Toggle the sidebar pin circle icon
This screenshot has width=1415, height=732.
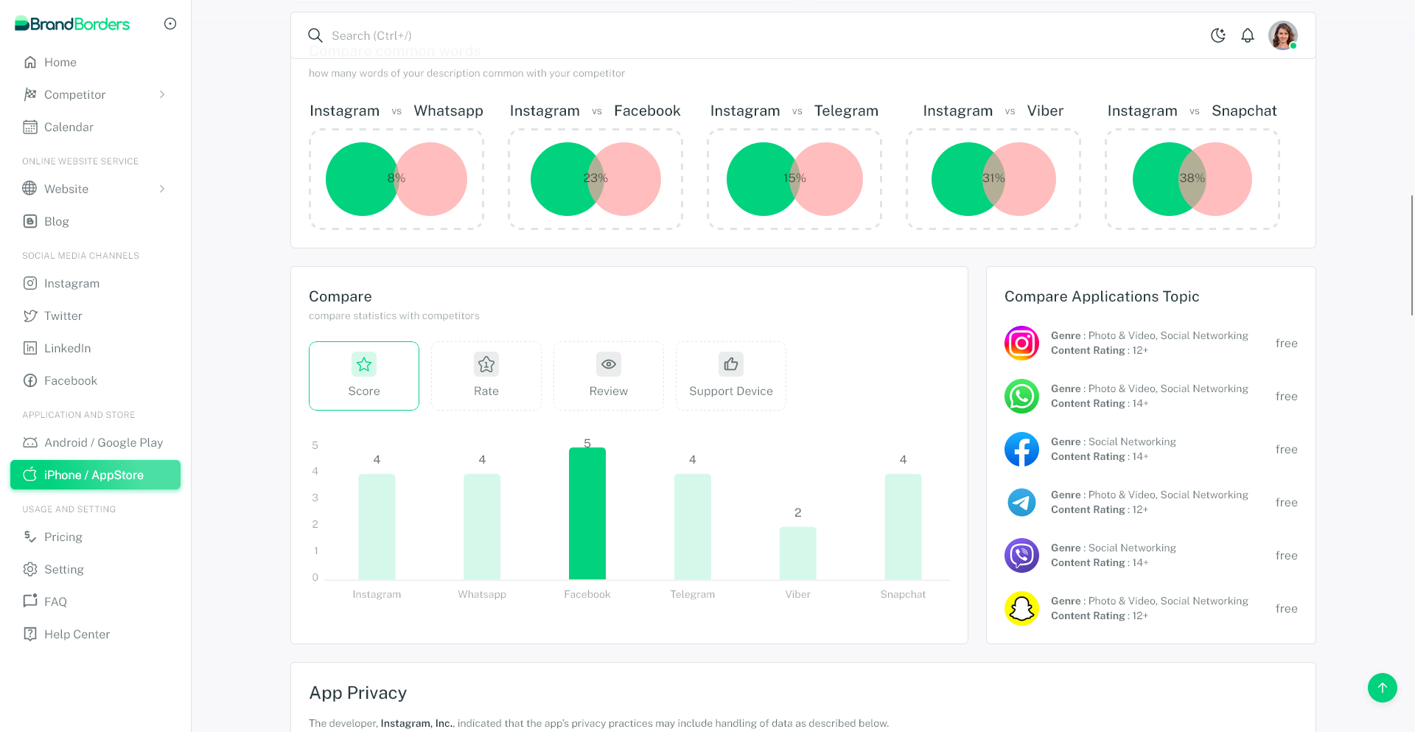(170, 24)
